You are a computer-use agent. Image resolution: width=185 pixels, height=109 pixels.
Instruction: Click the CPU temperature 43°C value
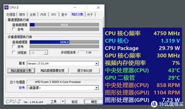point(174,70)
